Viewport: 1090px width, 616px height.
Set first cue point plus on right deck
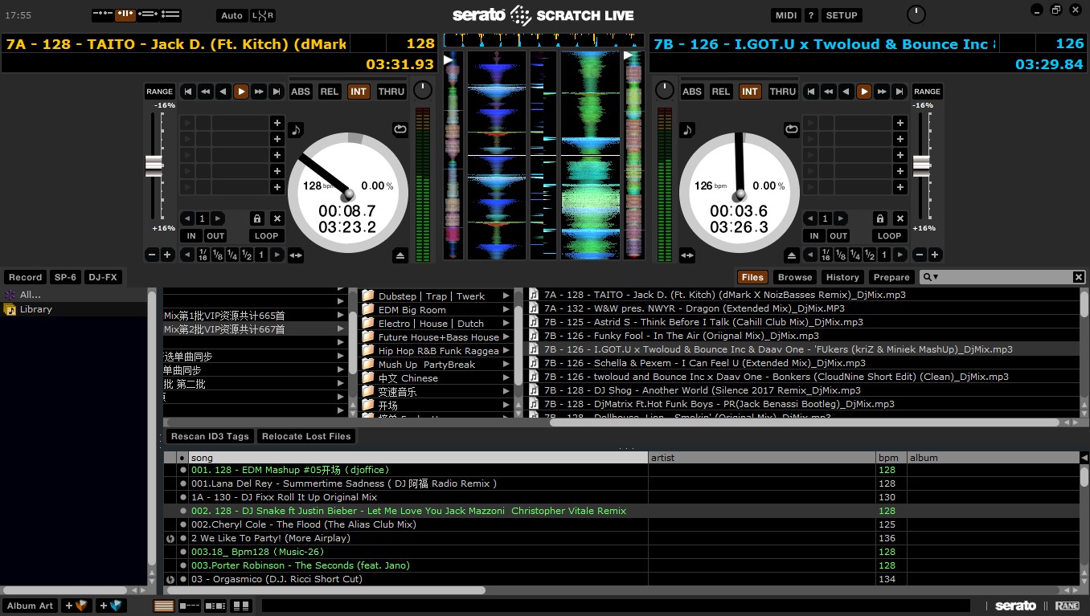[899, 123]
